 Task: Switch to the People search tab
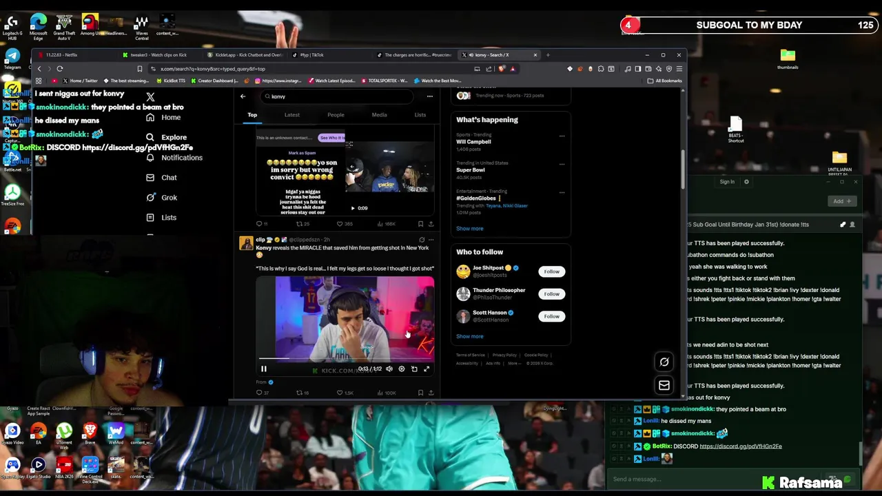336,115
